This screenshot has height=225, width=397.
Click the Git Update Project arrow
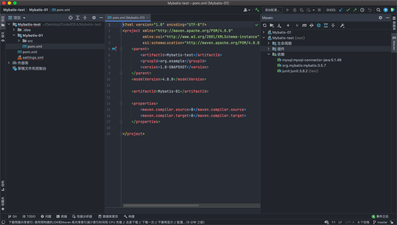pyautogui.click(x=341, y=10)
